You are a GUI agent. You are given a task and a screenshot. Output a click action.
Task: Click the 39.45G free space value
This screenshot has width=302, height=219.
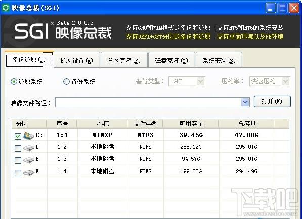coord(191,135)
